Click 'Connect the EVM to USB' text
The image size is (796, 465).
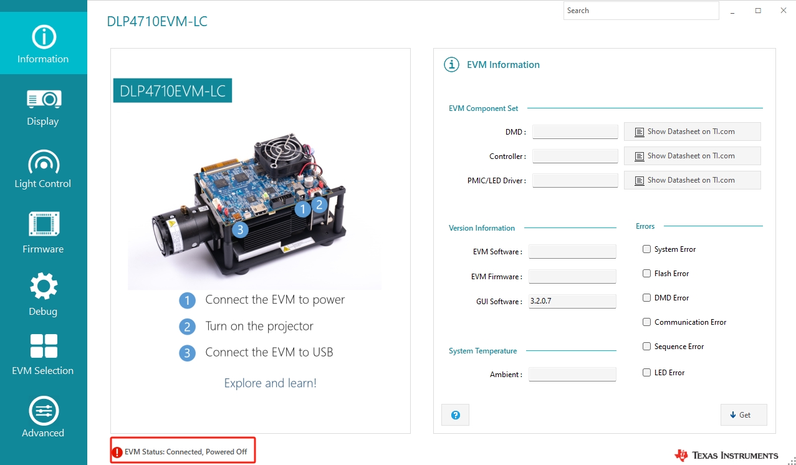pyautogui.click(x=269, y=352)
